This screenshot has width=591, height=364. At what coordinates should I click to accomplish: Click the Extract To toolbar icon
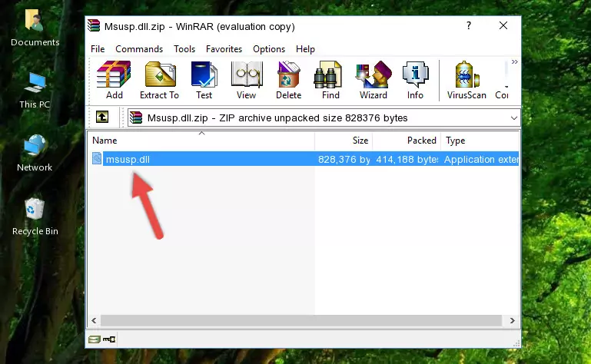[159, 81]
